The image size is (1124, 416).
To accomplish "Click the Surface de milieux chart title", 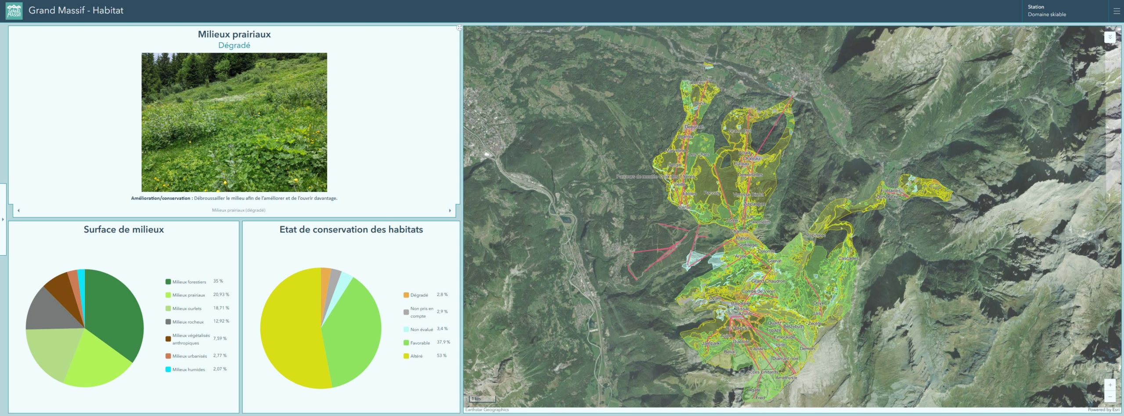I will pyautogui.click(x=124, y=229).
